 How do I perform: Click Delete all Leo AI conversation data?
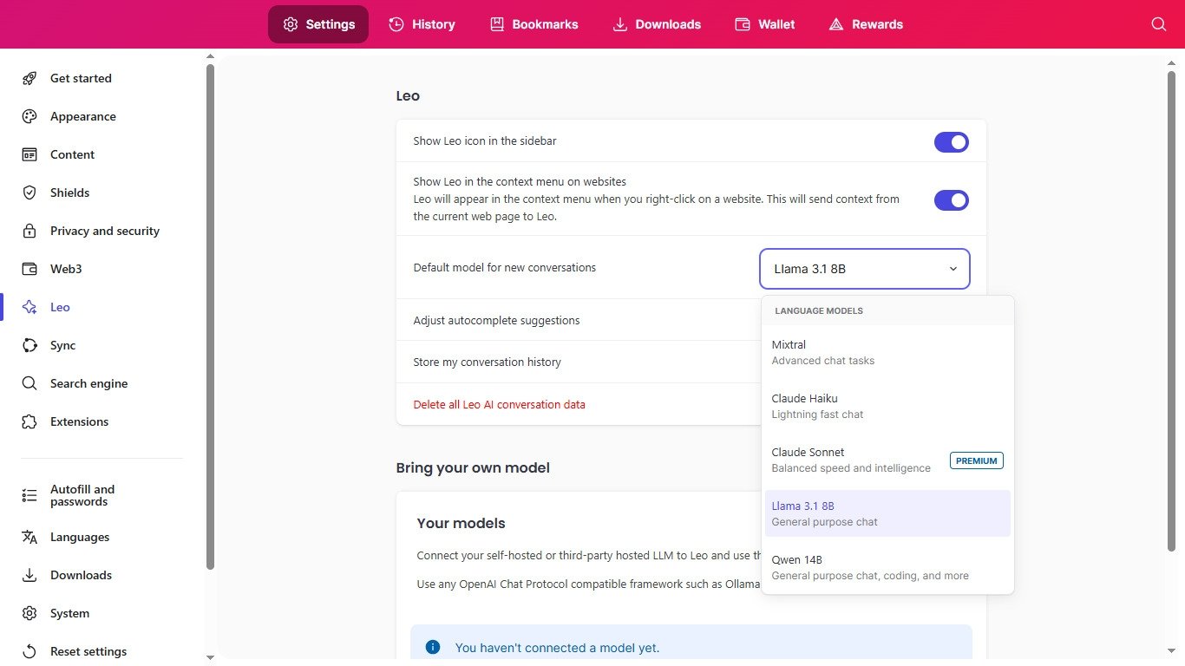[499, 404]
